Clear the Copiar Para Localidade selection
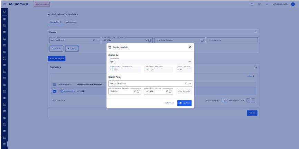 (x=186, y=83)
